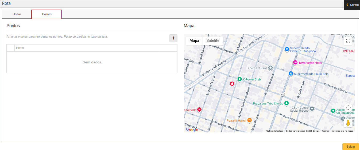This screenshot has width=360, height=150.
Task: Switch map to Satélite view
Action: click(213, 40)
